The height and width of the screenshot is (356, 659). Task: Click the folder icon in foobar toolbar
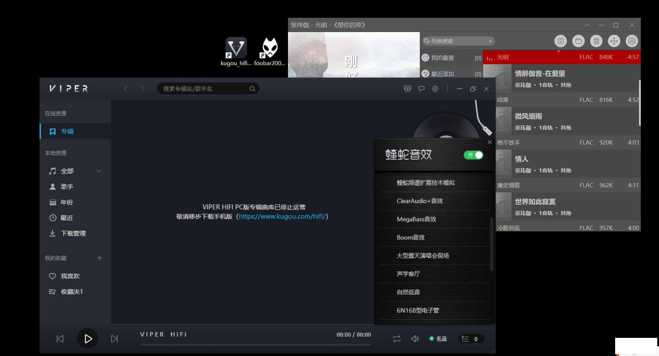coord(578,41)
